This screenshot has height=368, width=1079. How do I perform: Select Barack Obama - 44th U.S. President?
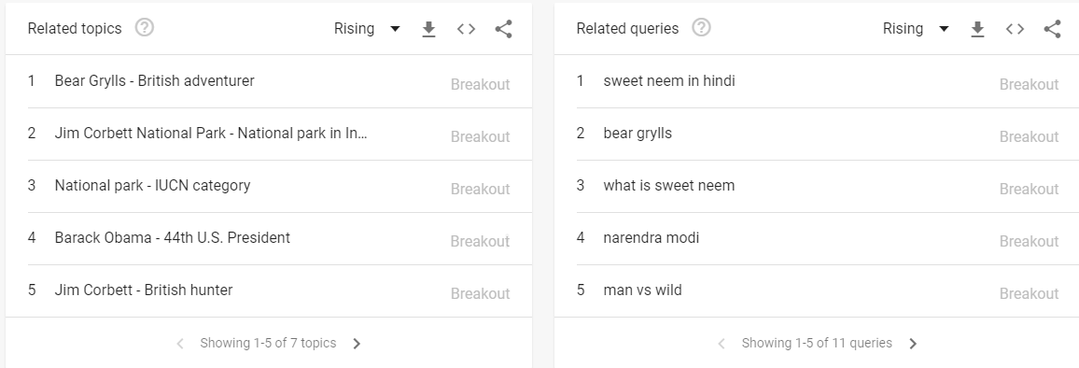point(279,238)
